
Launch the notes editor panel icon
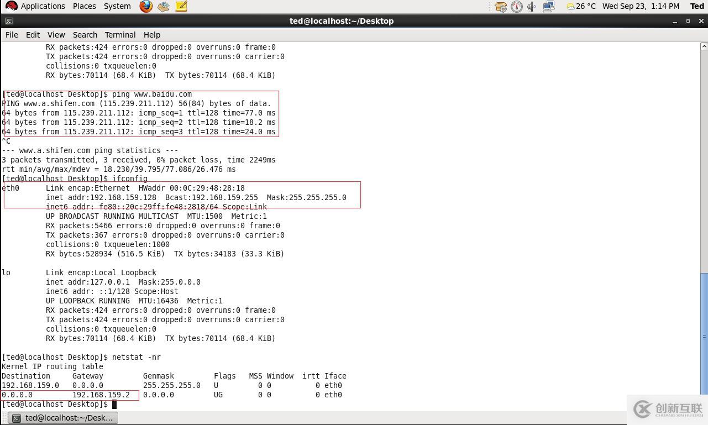tap(181, 6)
